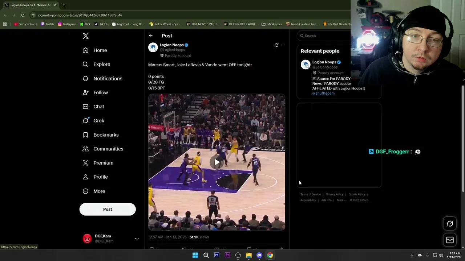This screenshot has height=261, width=465.
Task: Open Twitch bookmark
Action: [x=47, y=24]
